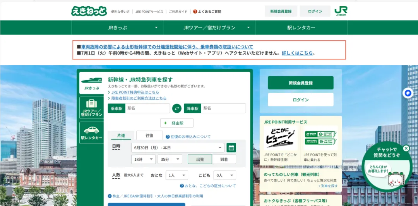Screen dimensions: 418x206
Task: Click the よくあるご質問 question mark icon
Action: 195,12
